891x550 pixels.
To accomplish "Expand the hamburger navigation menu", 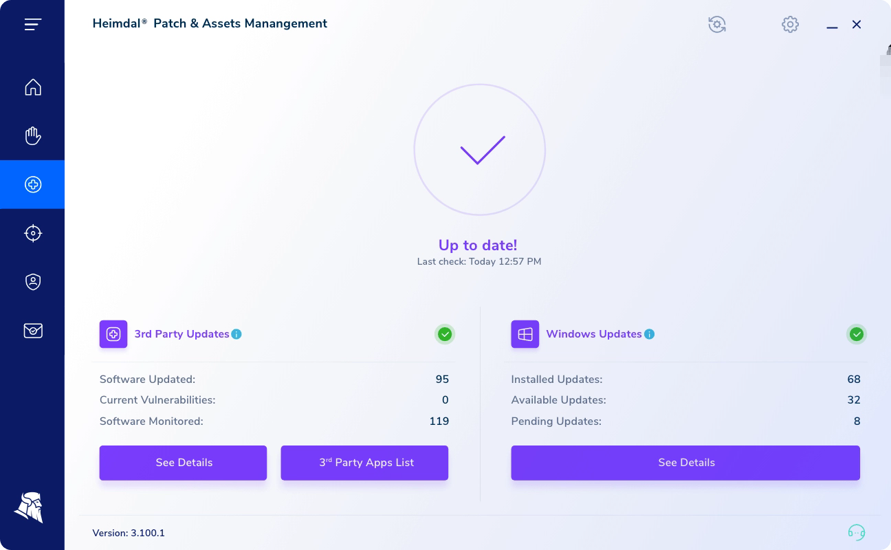I will coord(32,24).
